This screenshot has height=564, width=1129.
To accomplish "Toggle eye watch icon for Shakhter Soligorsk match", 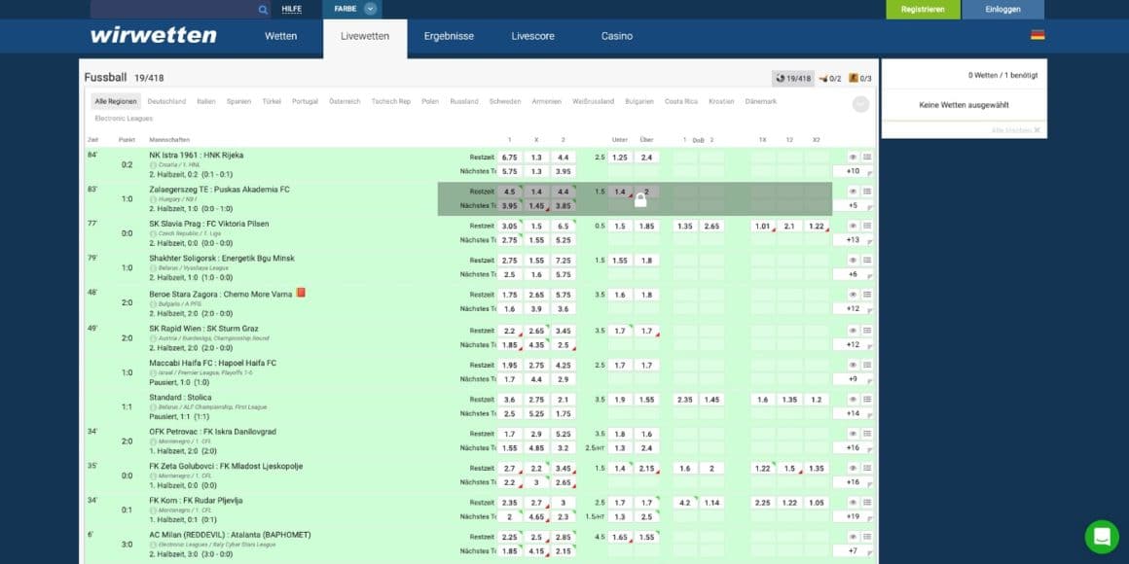I will [853, 261].
